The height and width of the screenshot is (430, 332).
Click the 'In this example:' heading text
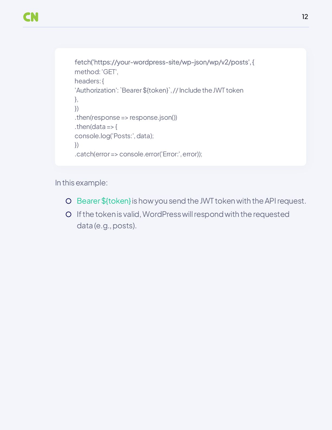tap(81, 183)
